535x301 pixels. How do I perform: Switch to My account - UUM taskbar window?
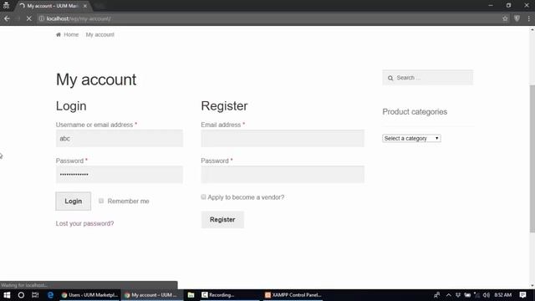[151, 295]
